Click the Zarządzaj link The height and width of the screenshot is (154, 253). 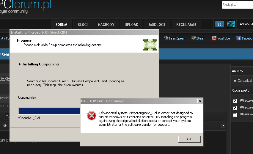point(245,81)
